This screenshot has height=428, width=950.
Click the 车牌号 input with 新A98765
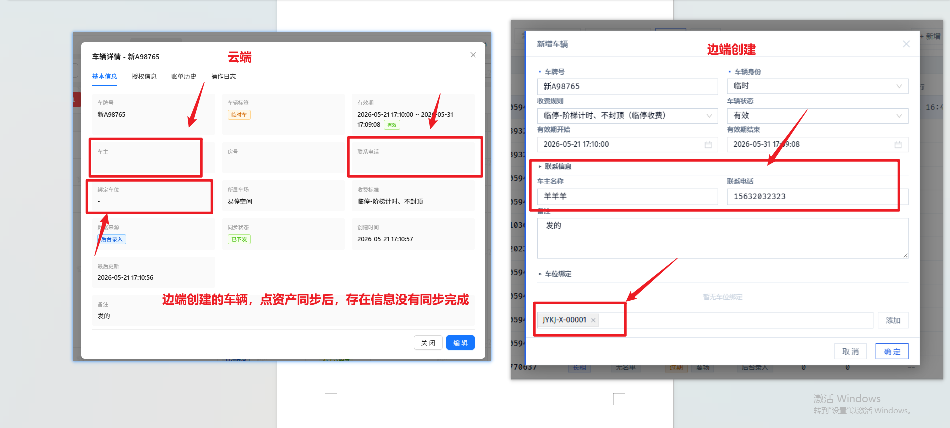point(628,86)
